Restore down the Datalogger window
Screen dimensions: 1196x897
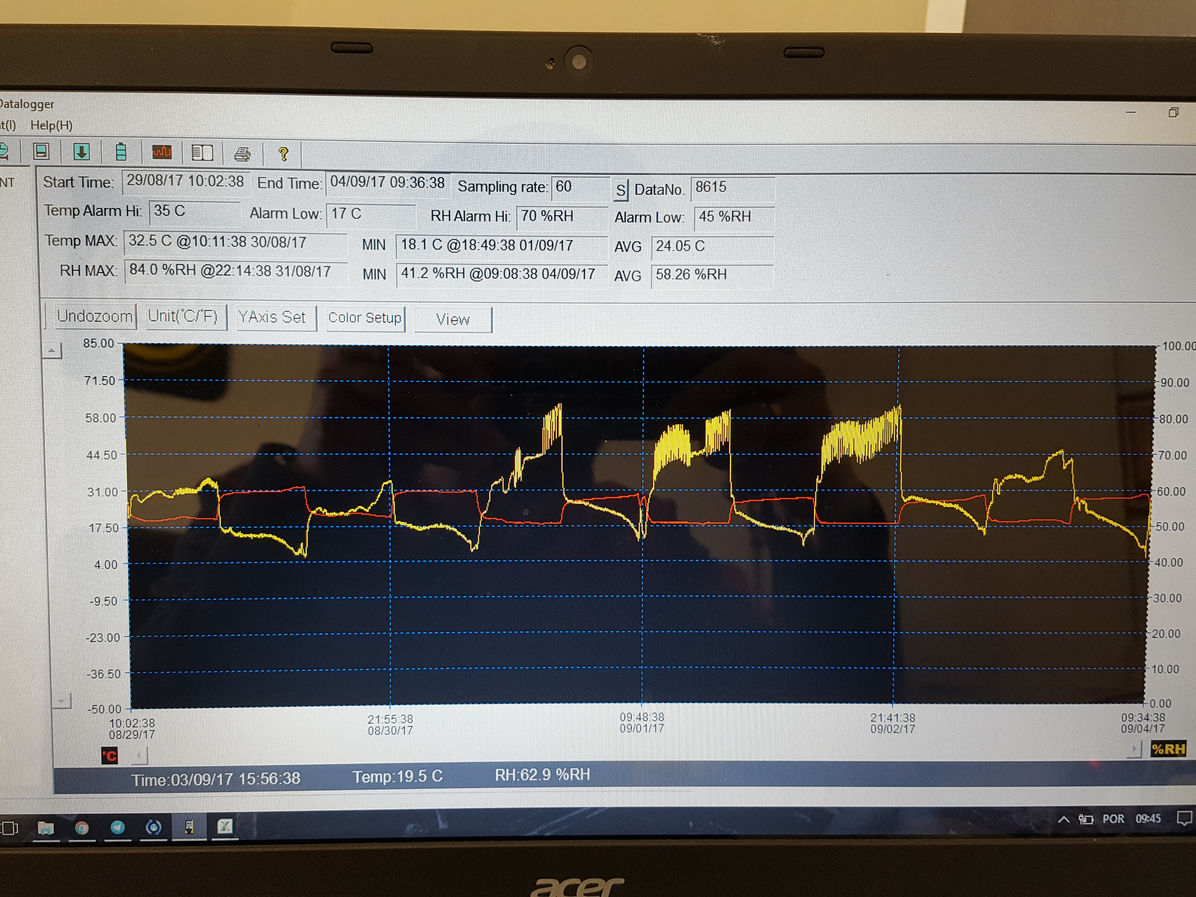coord(1173,113)
